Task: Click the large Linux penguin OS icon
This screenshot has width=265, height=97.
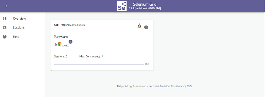Action: 139,26
